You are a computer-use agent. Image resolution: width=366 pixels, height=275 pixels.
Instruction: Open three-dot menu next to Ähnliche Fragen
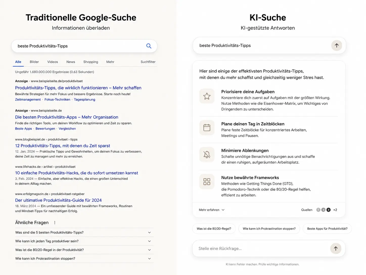pyautogui.click(x=55, y=223)
